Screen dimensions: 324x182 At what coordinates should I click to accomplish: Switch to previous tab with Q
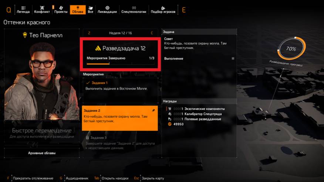tap(9, 10)
